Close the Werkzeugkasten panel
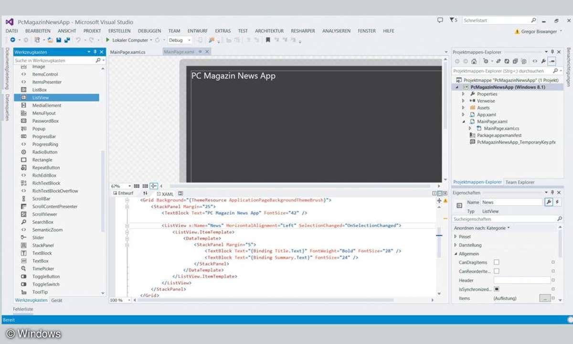 point(101,52)
